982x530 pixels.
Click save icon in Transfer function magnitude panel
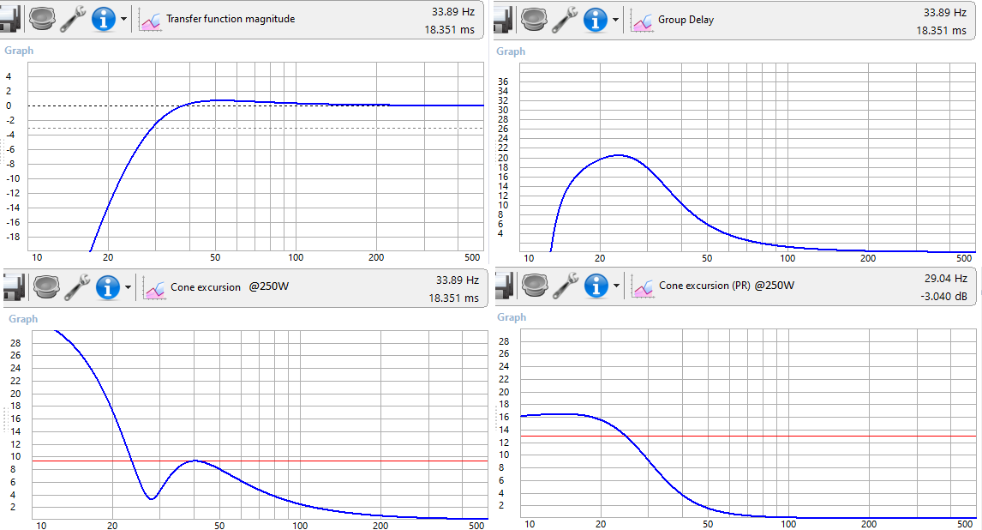(10, 19)
